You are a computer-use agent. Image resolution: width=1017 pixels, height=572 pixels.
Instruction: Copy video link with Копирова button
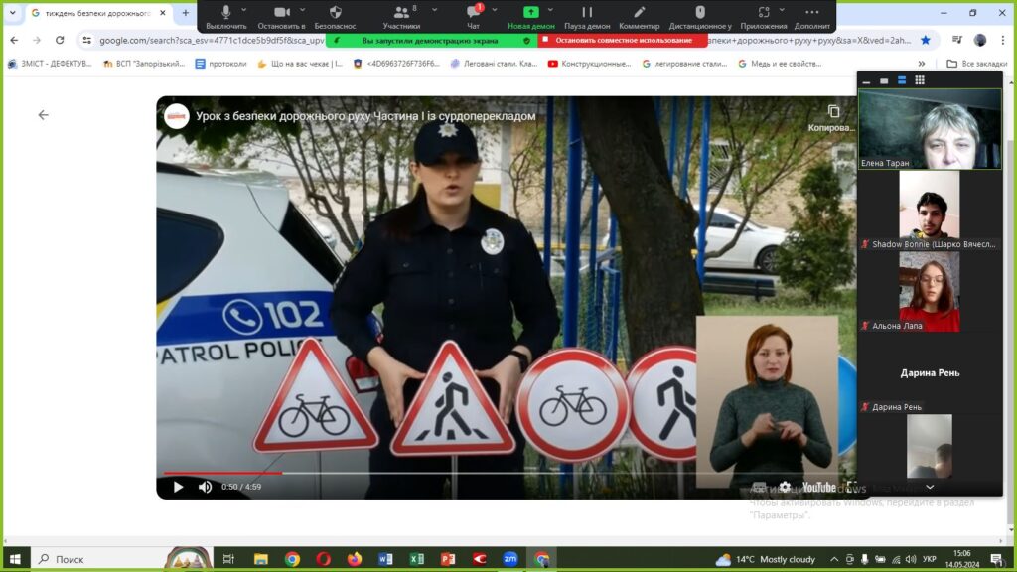coord(833,118)
